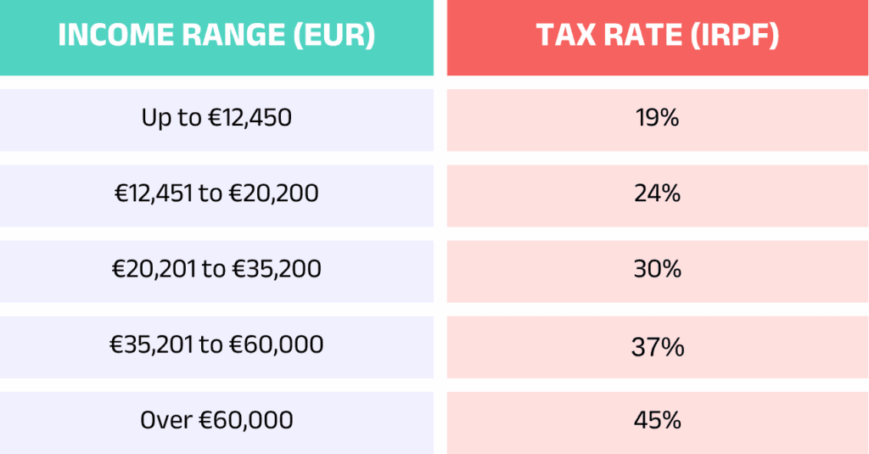This screenshot has width=869, height=454.
Task: Click the '€20,201 to €35,200' income cell
Action: coord(216,270)
